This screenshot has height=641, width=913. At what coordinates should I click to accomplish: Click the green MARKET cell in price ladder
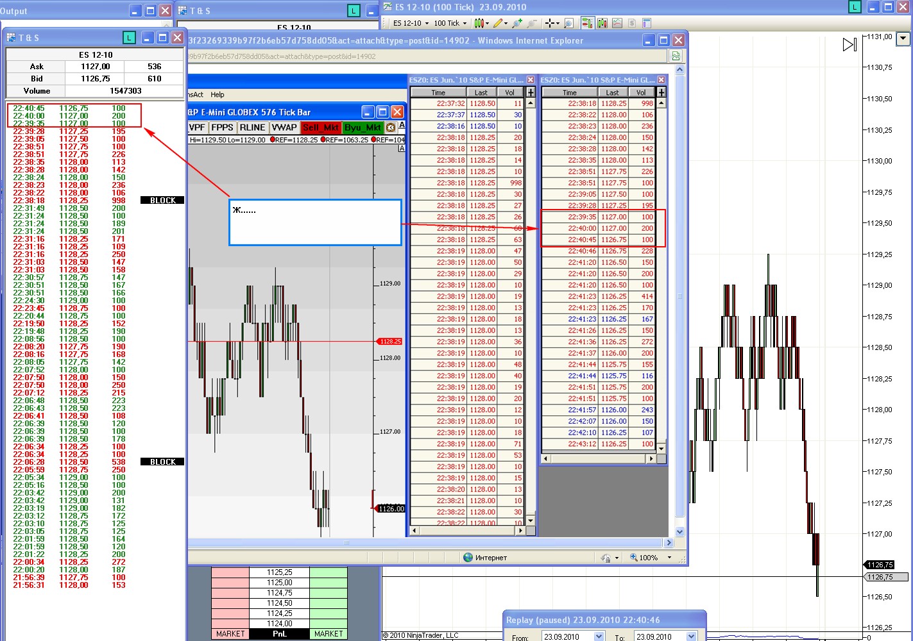click(x=328, y=633)
